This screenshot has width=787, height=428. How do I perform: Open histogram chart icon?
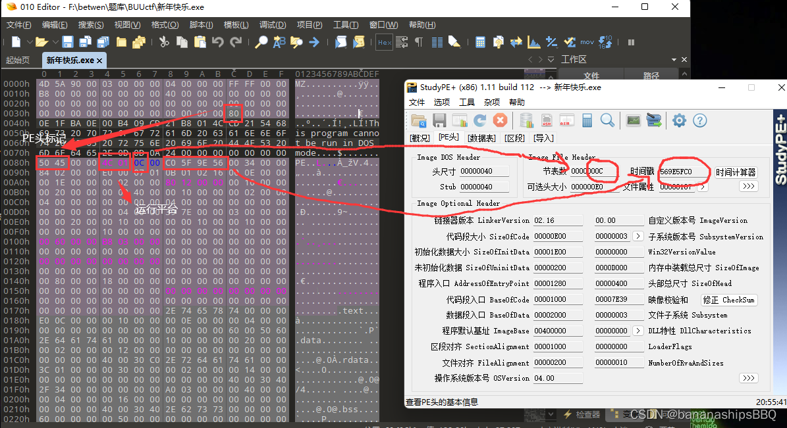(x=533, y=42)
